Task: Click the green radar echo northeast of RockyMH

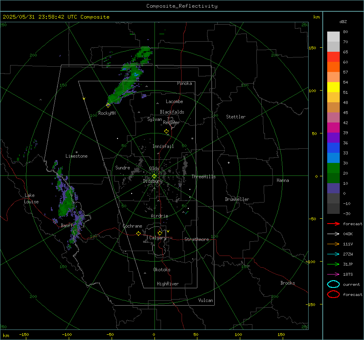Action: (x=127, y=85)
